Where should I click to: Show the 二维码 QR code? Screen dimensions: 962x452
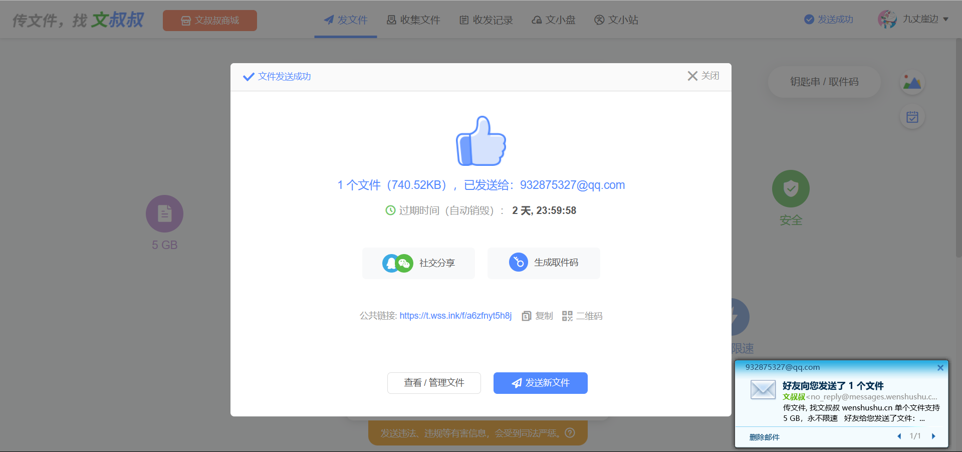coord(582,316)
